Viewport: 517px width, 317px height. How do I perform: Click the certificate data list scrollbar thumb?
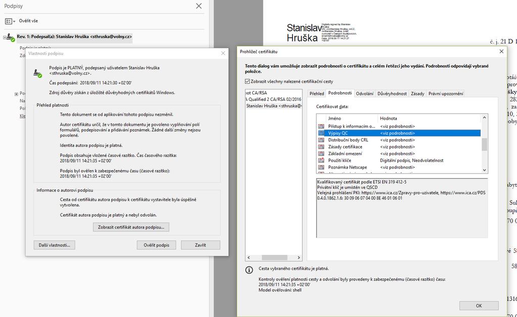(x=484, y=144)
